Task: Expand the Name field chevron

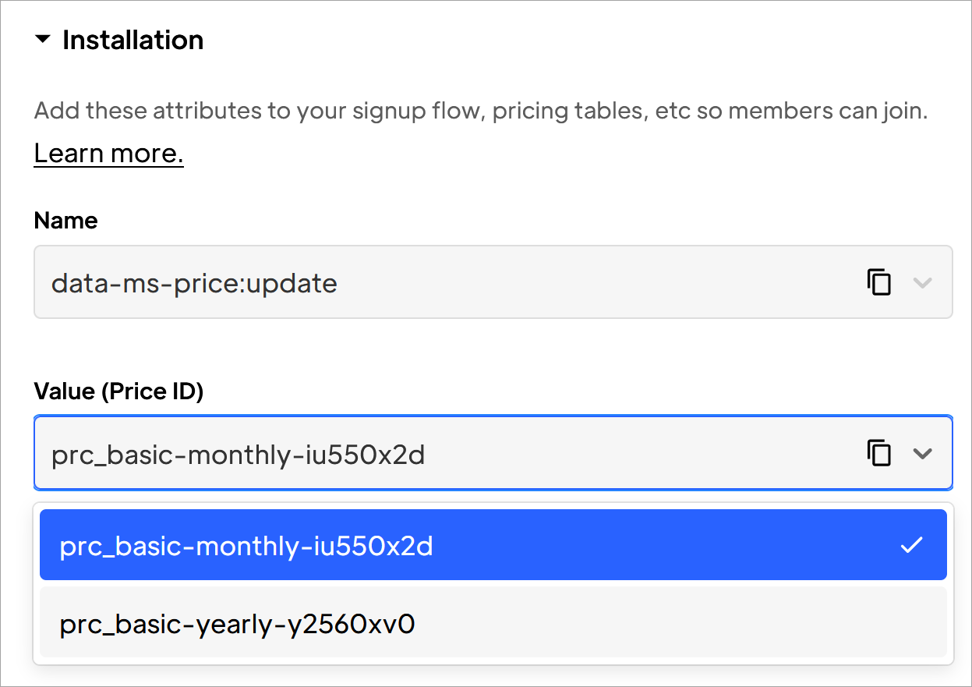Action: (x=923, y=282)
